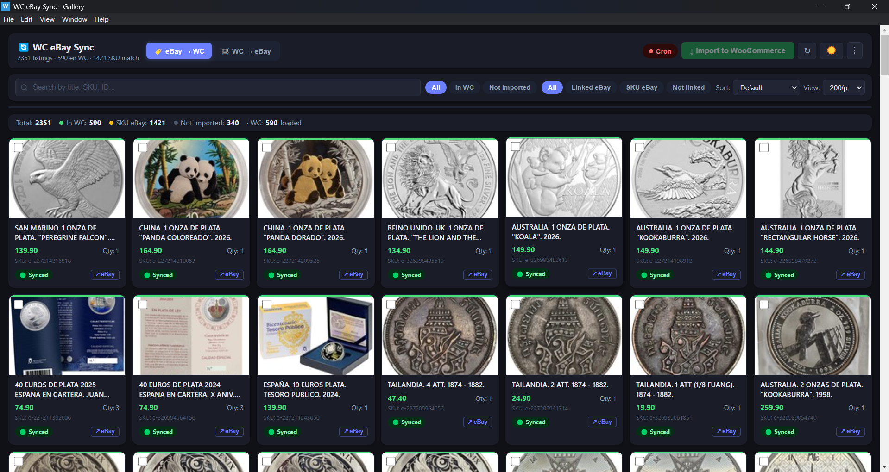Click the refresh icon beside Import to WooCommerce

(807, 51)
